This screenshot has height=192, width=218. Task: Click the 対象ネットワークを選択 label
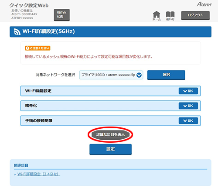tap(55, 75)
